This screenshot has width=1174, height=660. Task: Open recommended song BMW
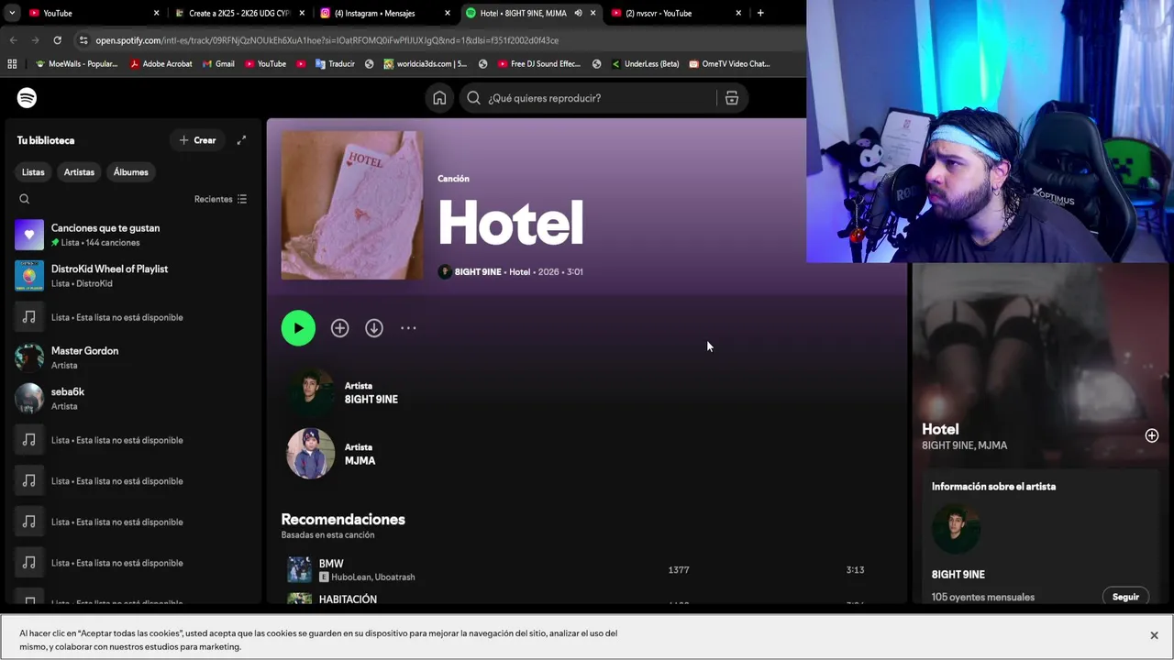click(x=331, y=564)
